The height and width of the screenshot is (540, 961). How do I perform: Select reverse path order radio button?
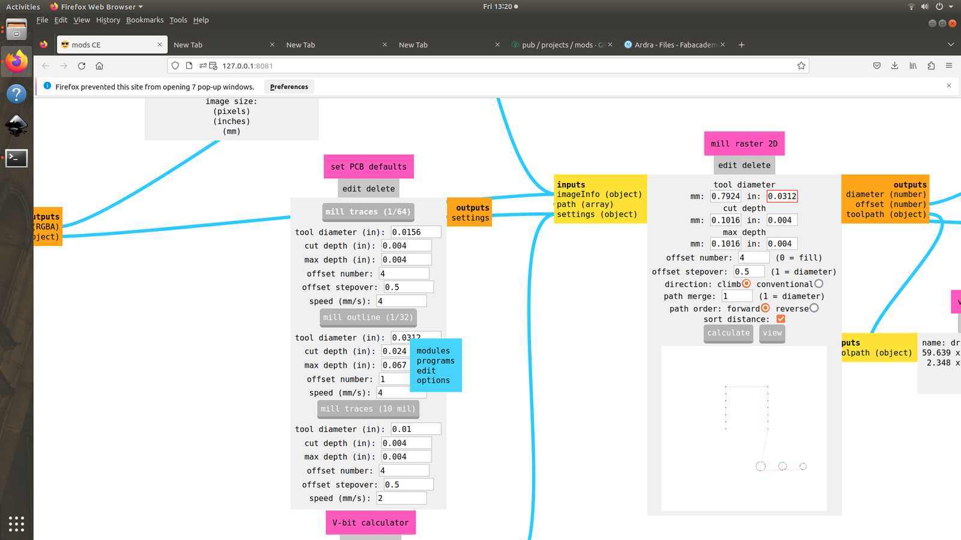[x=814, y=308]
